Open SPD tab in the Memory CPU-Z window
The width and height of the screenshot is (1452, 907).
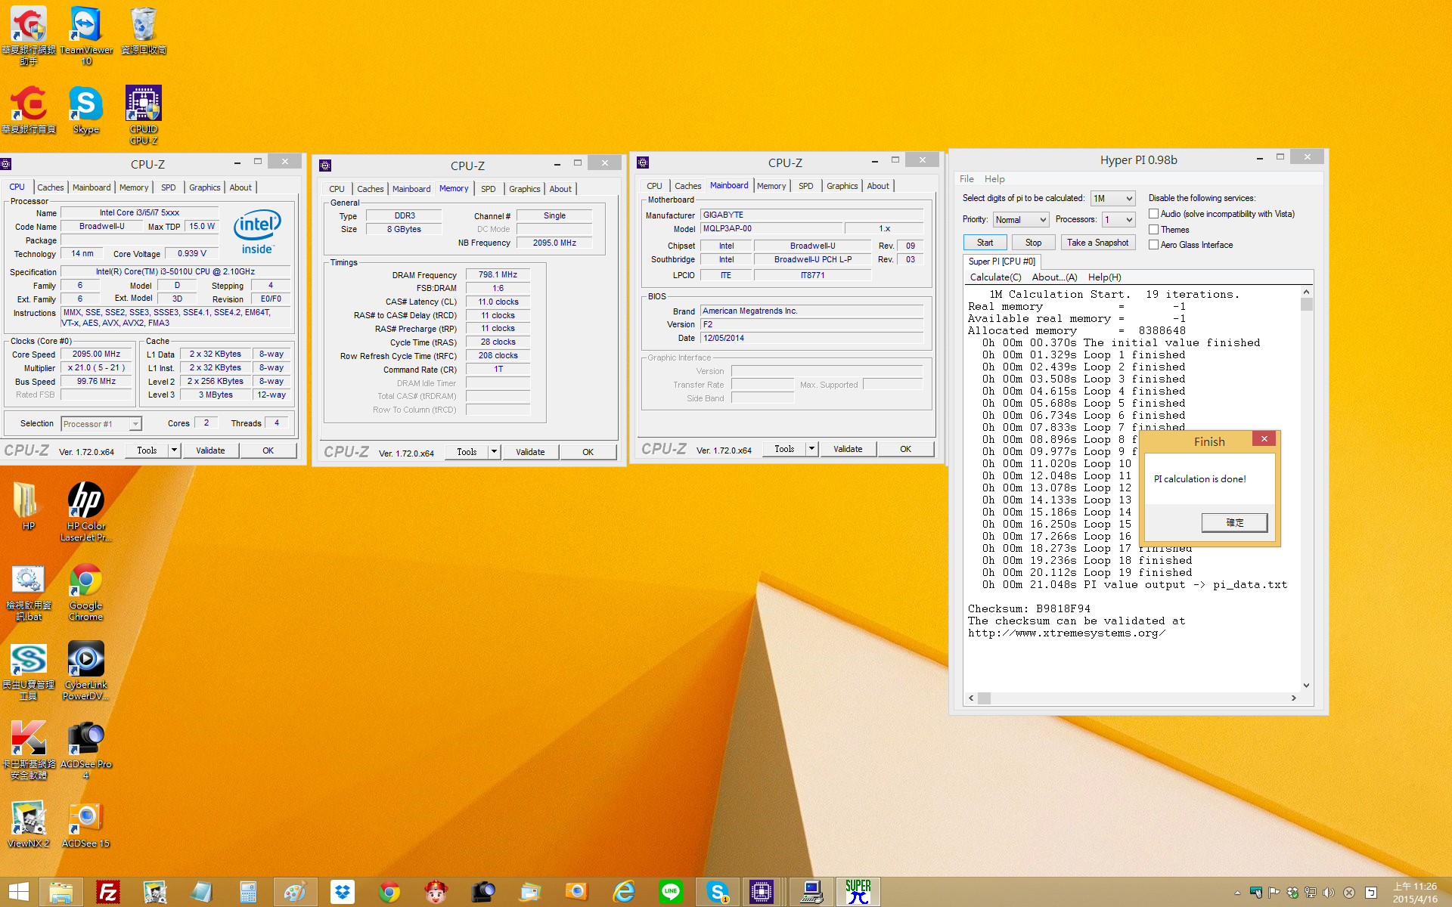[489, 189]
